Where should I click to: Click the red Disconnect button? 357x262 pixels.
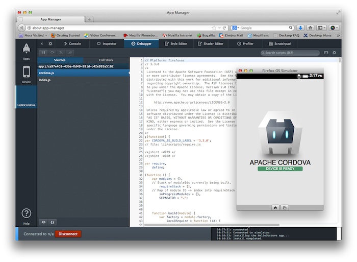(x=68, y=233)
